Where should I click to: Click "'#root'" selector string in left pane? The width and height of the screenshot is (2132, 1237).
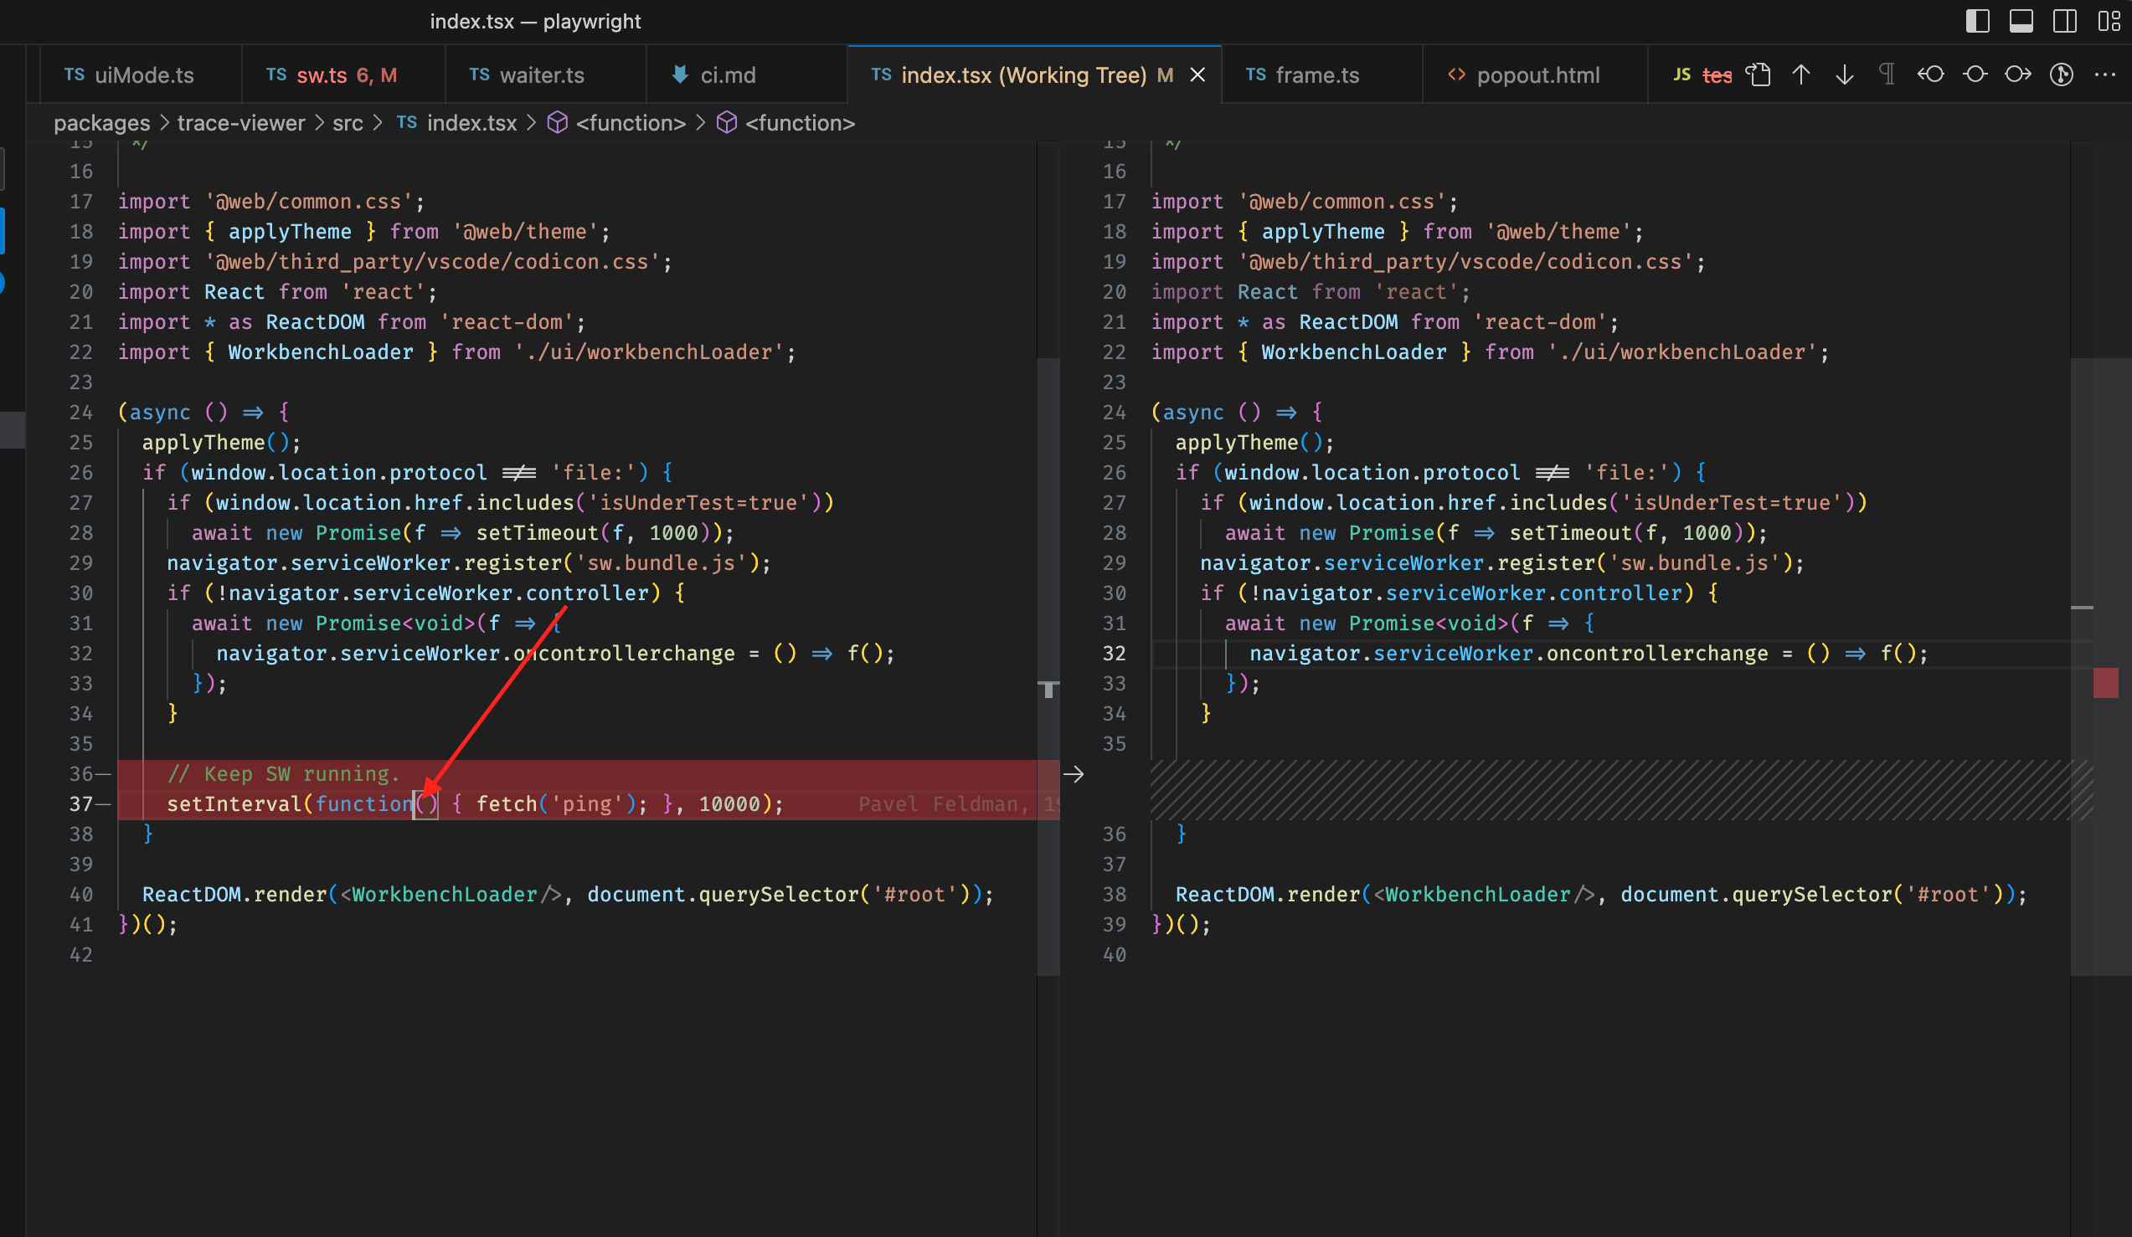915,895
